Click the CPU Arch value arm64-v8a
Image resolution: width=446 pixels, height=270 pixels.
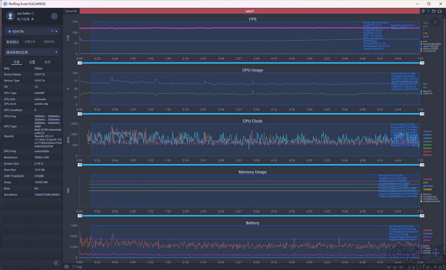point(41,104)
